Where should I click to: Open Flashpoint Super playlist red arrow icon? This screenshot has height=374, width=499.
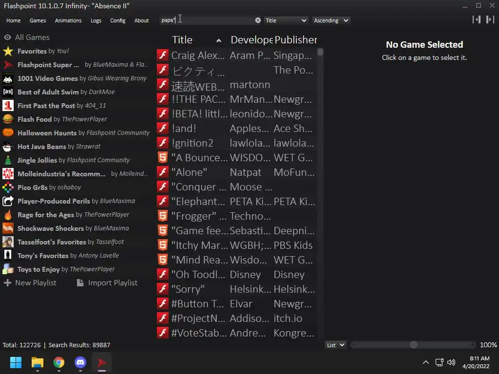pos(8,65)
